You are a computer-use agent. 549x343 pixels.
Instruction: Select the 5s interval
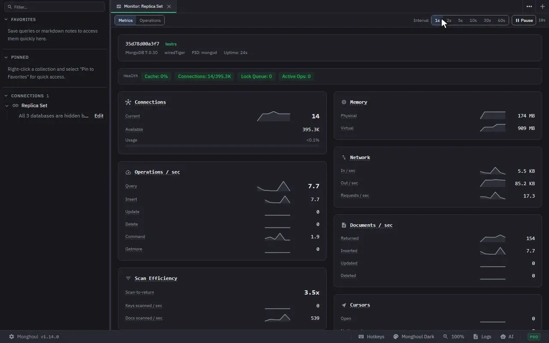[460, 20]
